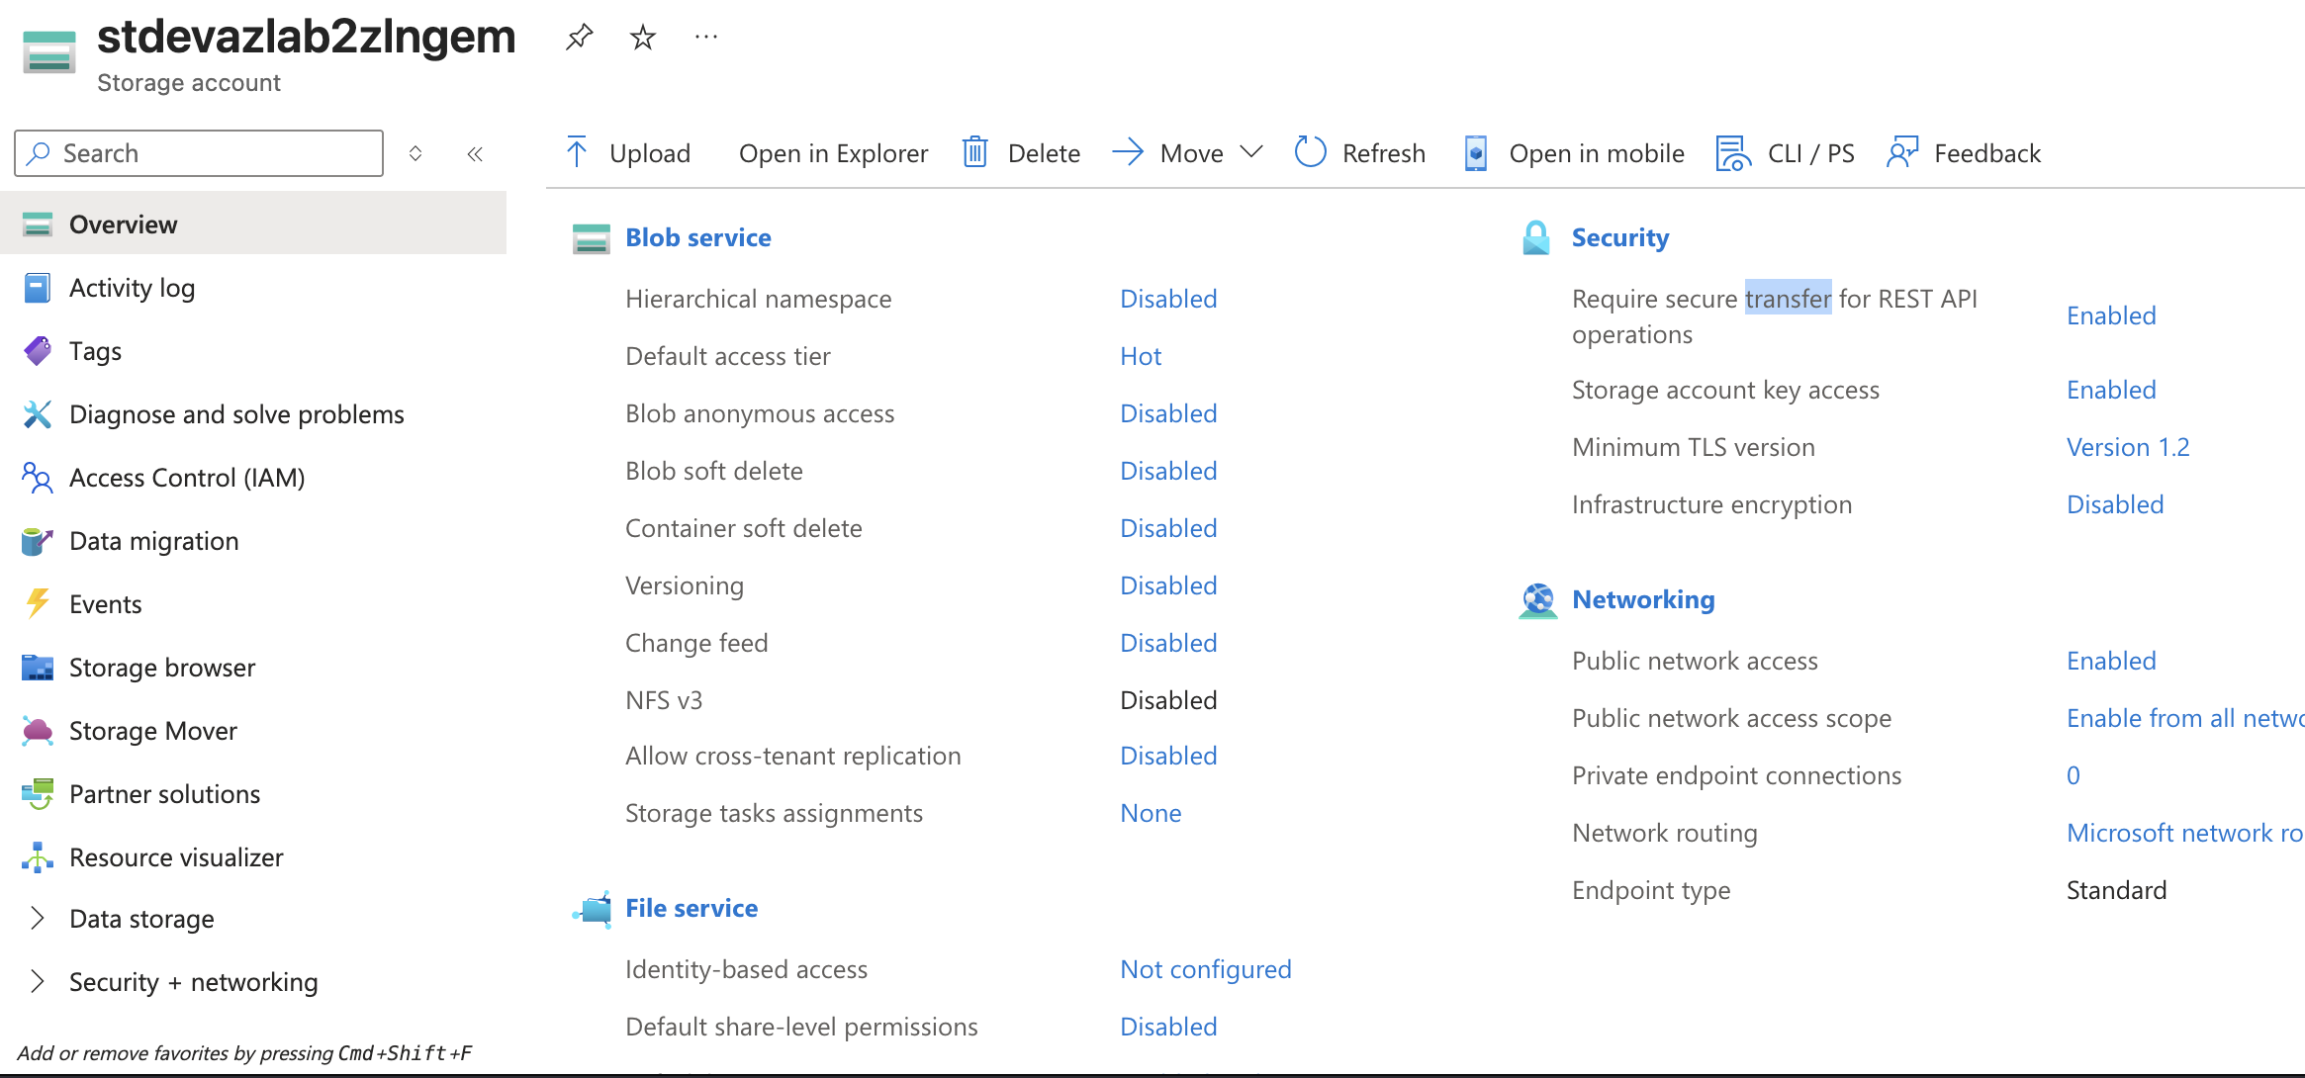Screen dimensions: 2305x1078
Task: Click Private endpoint connections count 0
Action: 2074,775
